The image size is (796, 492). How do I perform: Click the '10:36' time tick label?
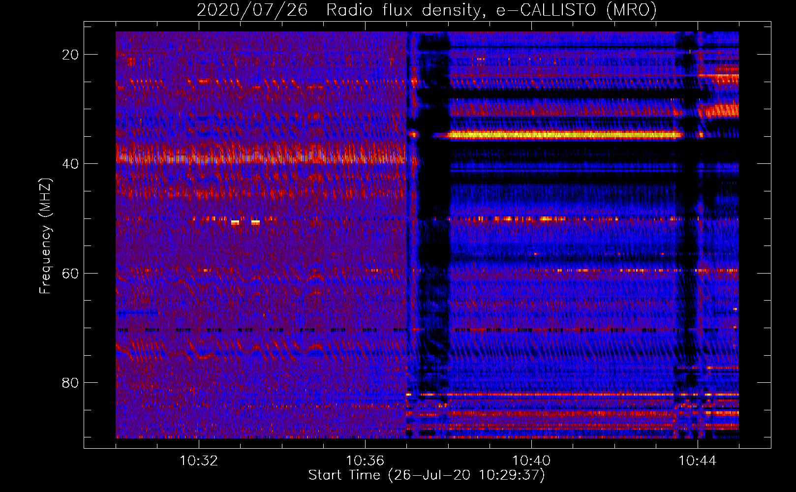[x=365, y=461]
